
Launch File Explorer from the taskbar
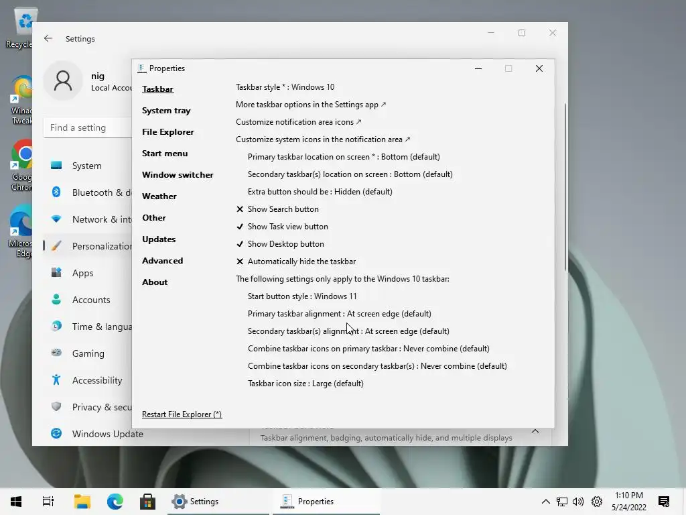[x=82, y=502]
